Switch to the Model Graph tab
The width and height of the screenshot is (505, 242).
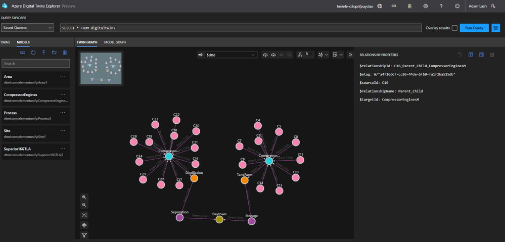(x=115, y=42)
